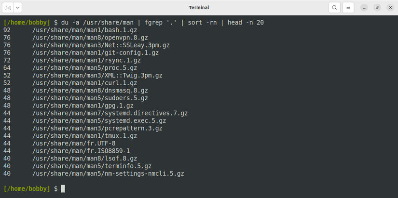Click the /usr/share/man/fr.UTF-8 directory line

(x=74, y=144)
